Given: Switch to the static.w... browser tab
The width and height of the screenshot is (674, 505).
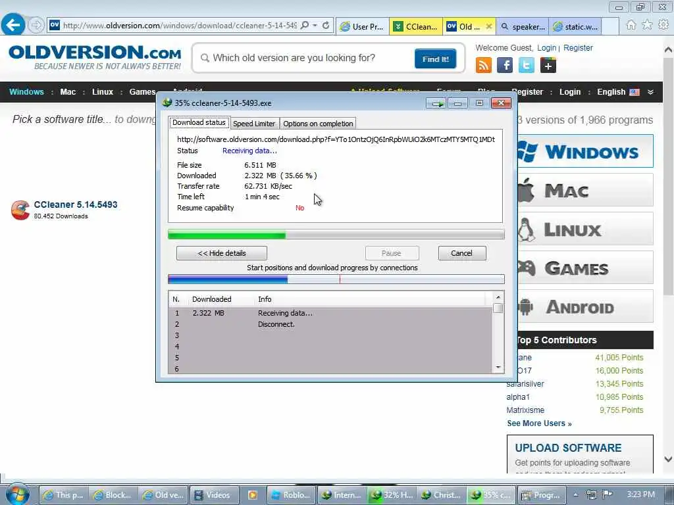Looking at the screenshot, I should 575,26.
